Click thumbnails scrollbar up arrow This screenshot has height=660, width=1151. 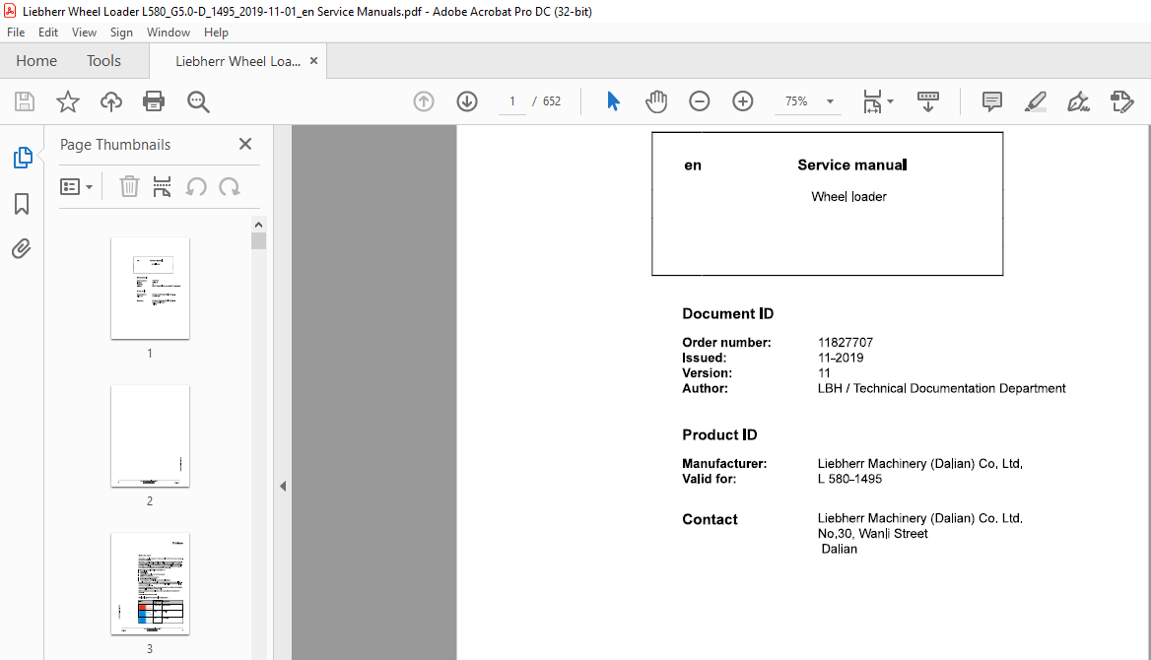click(258, 225)
